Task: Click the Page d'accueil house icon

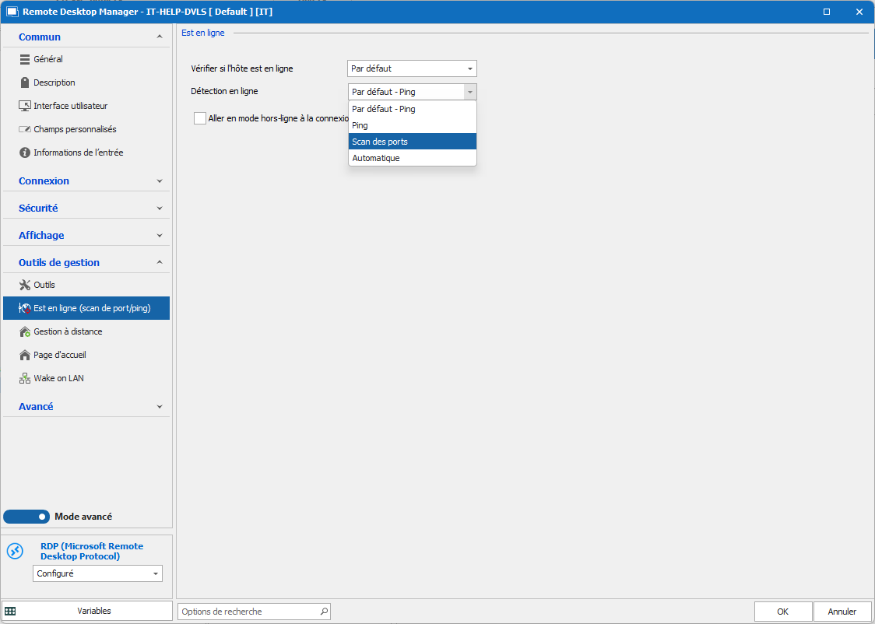Action: pyautogui.click(x=25, y=355)
